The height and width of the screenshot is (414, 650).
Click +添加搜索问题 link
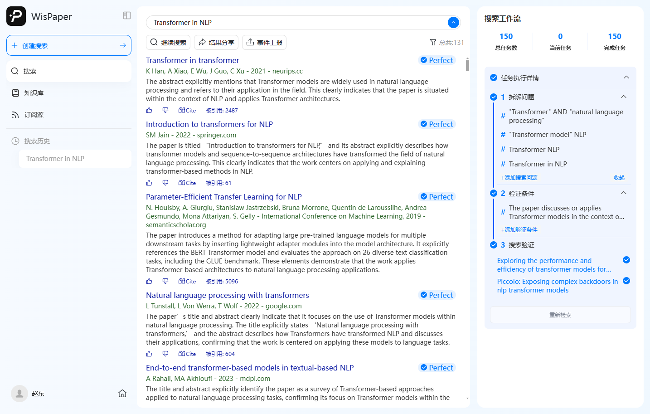click(x=519, y=178)
